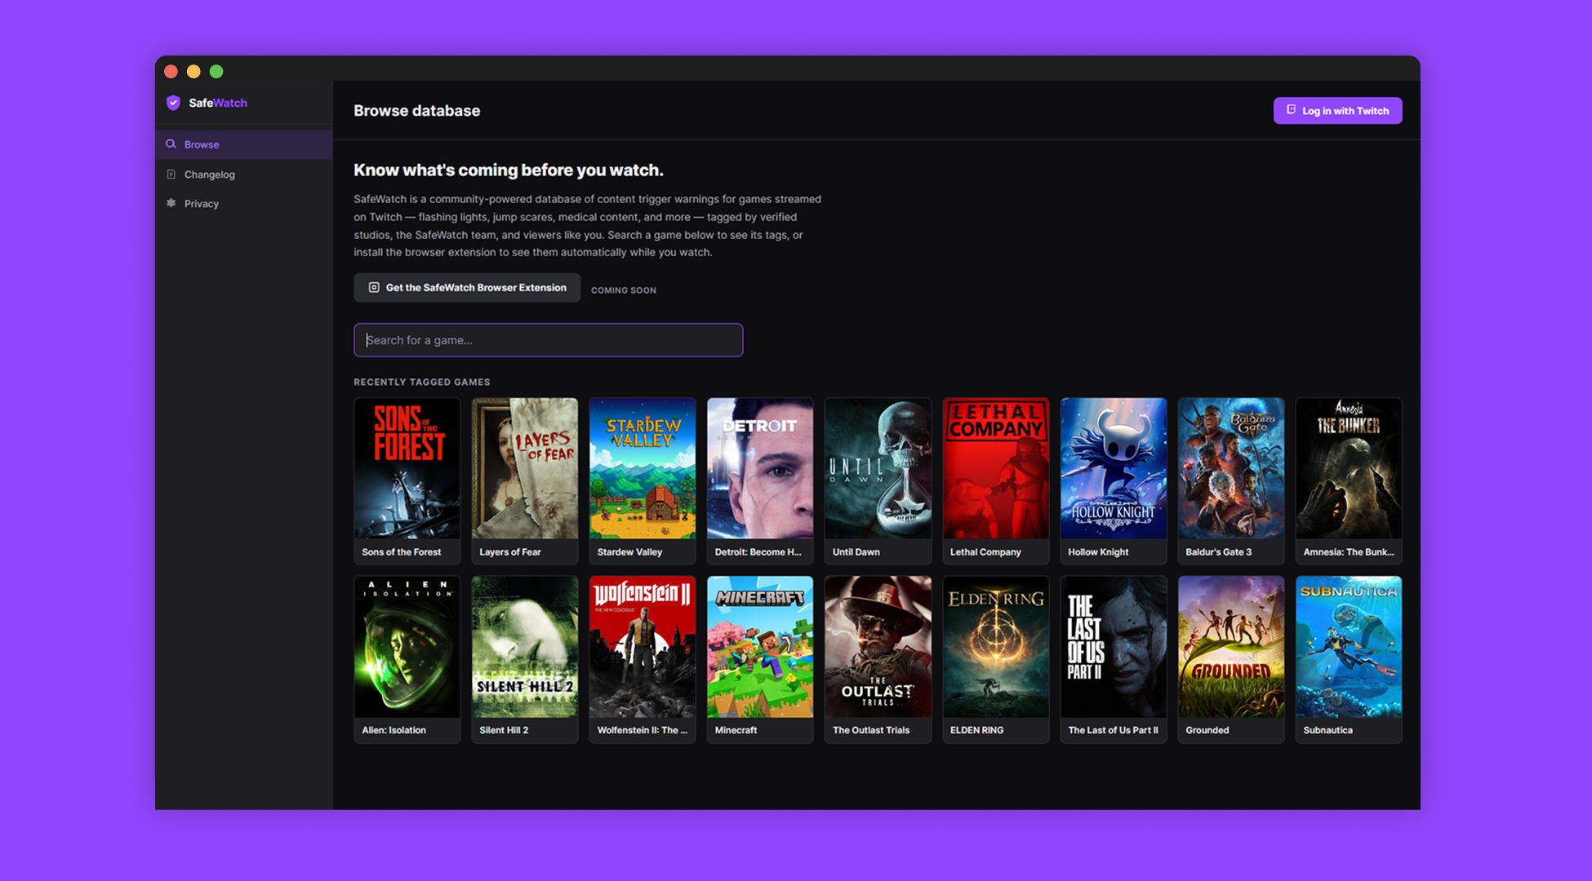Open the Privacy sidebar item
The height and width of the screenshot is (881, 1592).
[x=243, y=204]
